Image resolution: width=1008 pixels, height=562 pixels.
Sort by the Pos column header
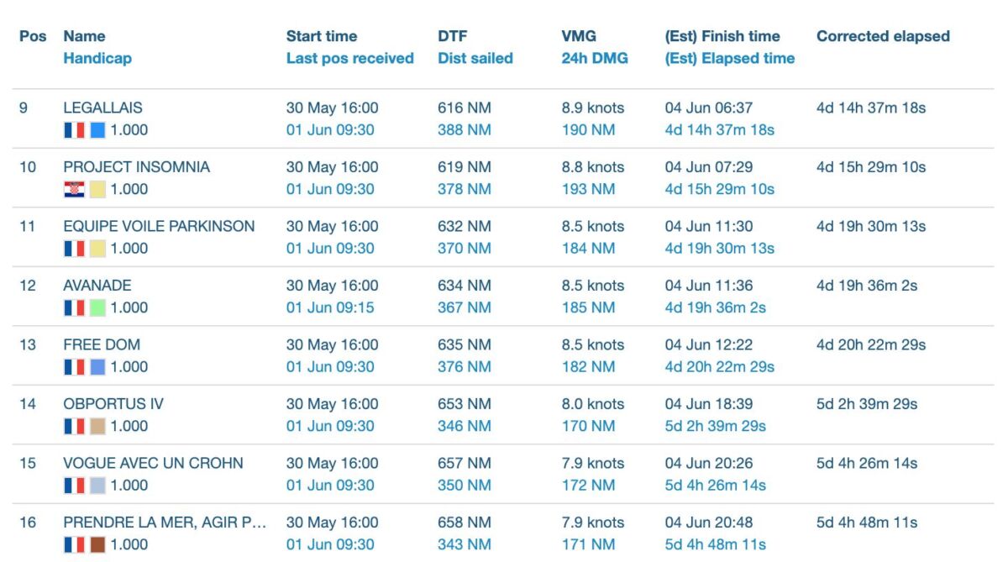click(x=33, y=36)
